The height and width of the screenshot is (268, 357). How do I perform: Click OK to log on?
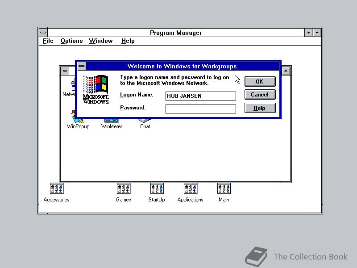coord(260,82)
